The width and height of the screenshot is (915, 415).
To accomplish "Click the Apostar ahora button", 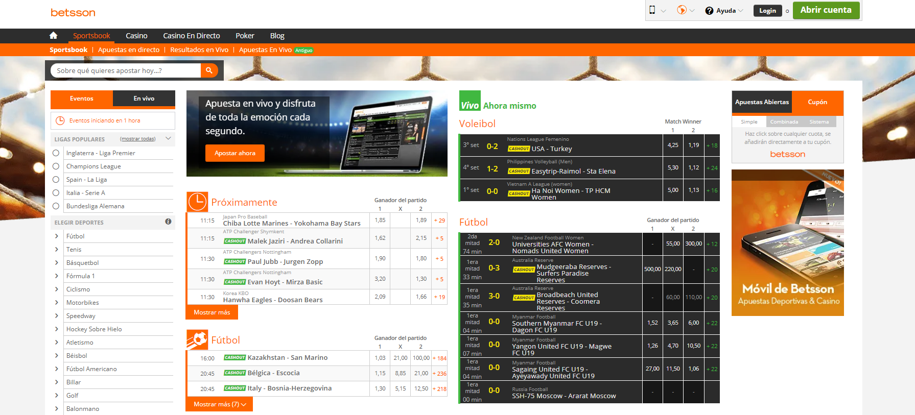I will [235, 153].
